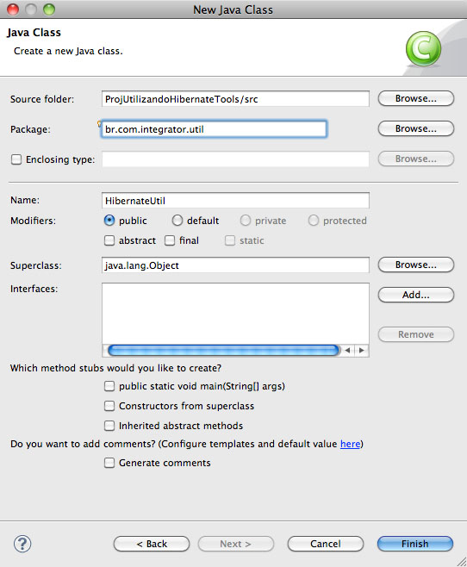Browse for the Source folder
The width and height of the screenshot is (467, 567).
[x=415, y=98]
